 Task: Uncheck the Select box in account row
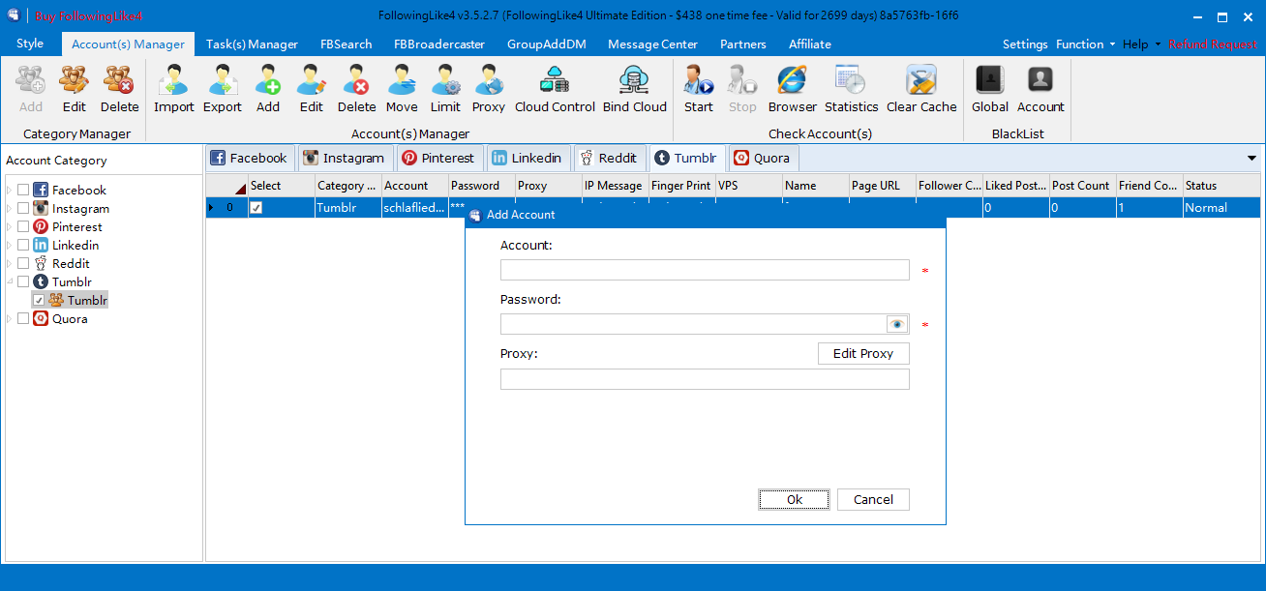256,207
